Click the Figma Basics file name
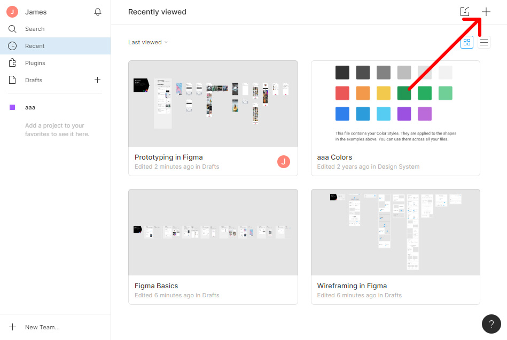This screenshot has width=507, height=340. pos(156,286)
